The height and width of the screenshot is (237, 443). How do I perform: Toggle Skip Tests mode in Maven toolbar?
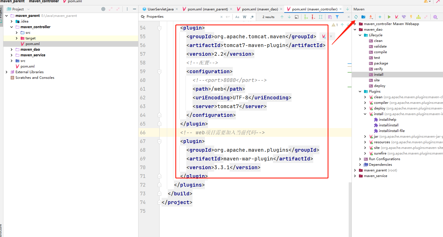tap(411, 17)
